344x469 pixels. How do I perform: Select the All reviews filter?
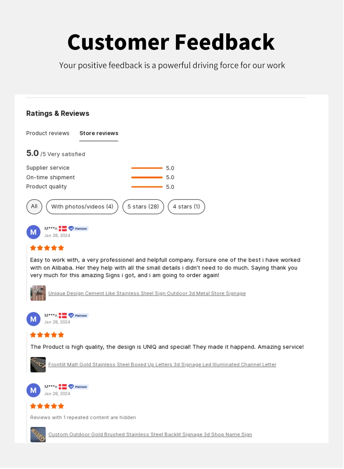click(x=34, y=206)
